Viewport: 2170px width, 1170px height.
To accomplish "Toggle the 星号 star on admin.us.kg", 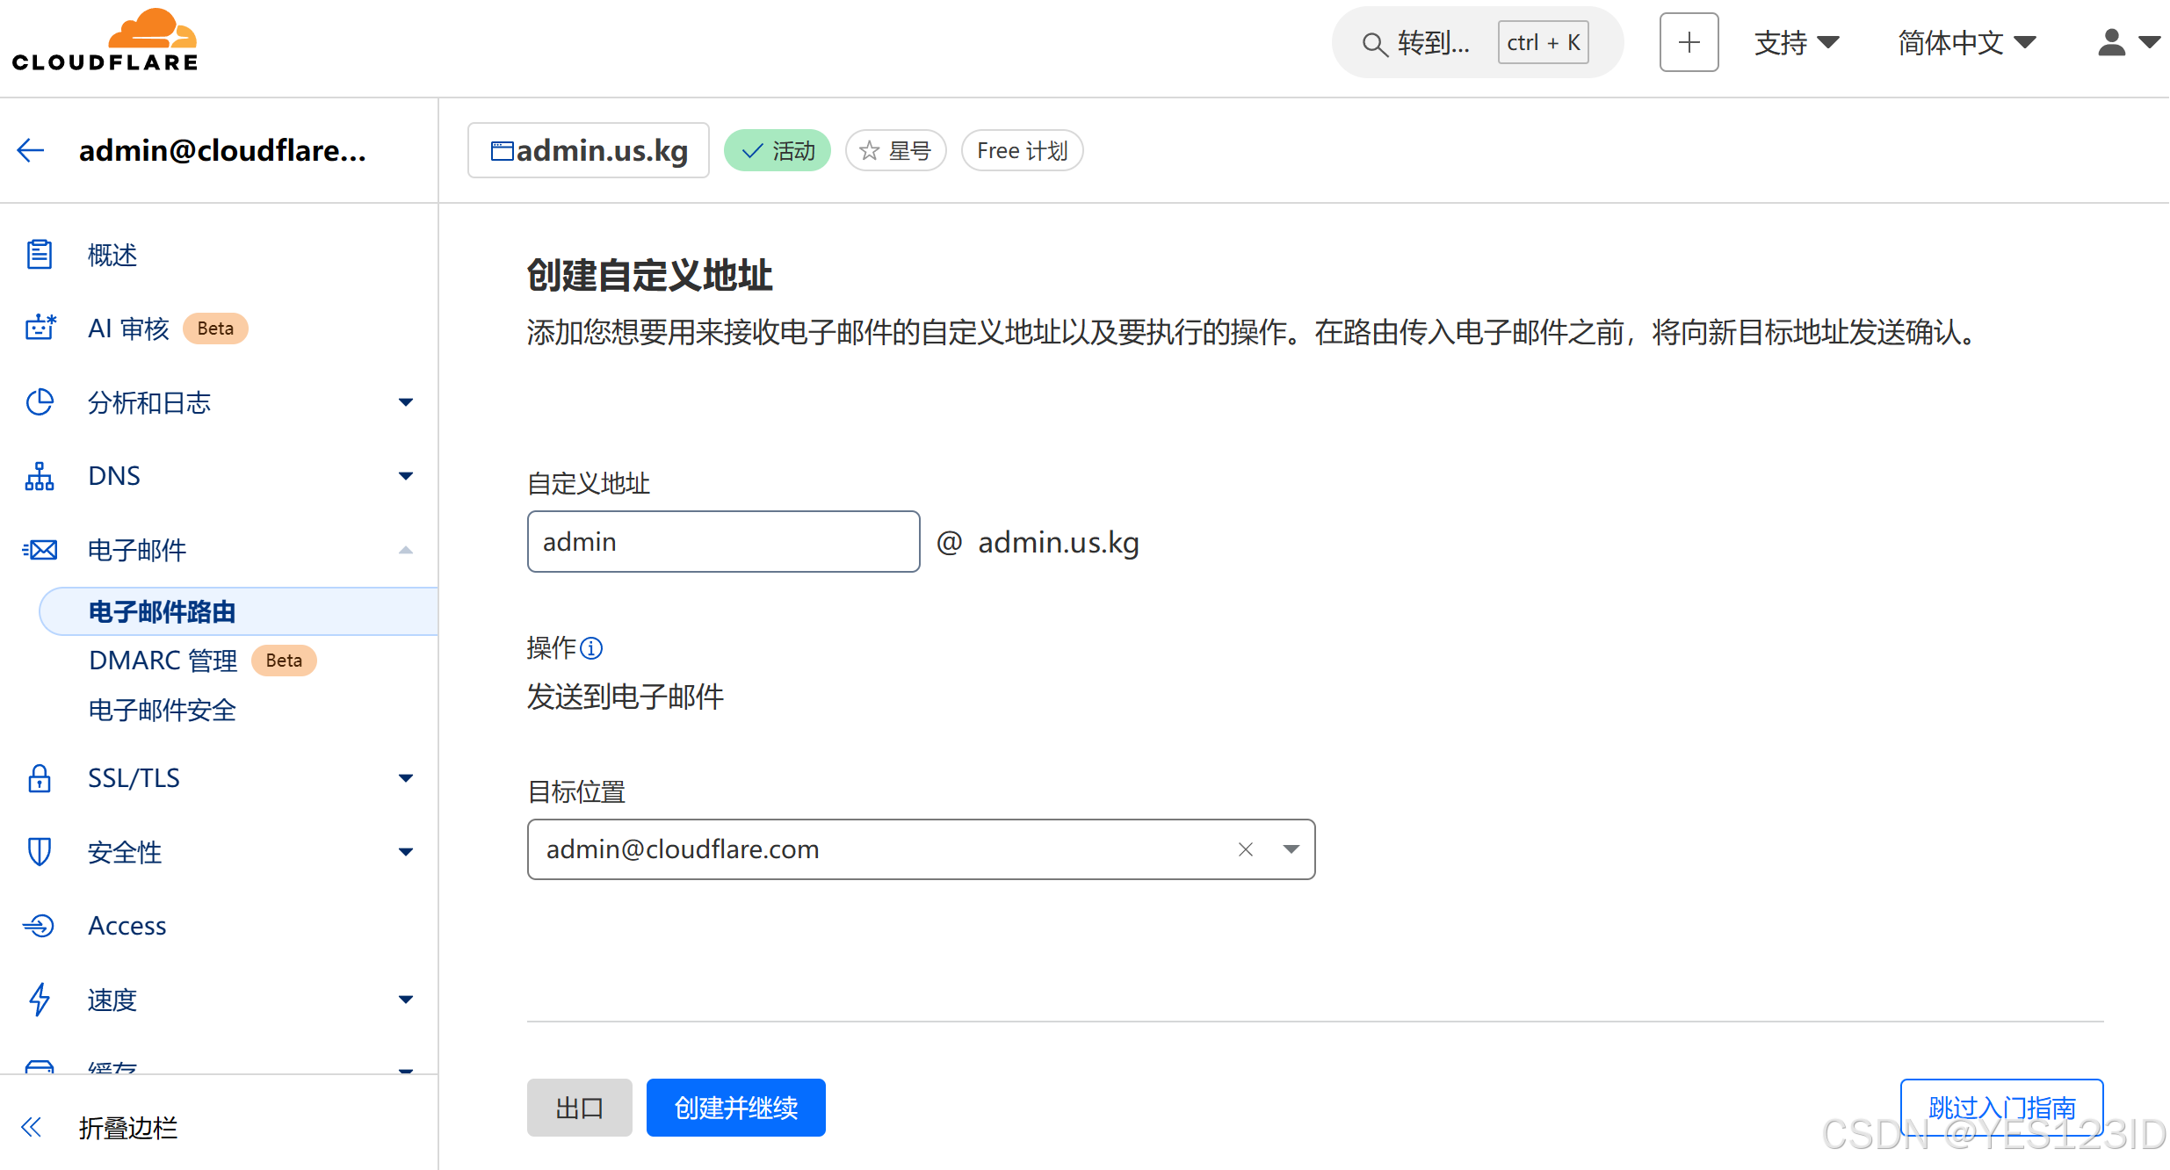I will (x=894, y=151).
